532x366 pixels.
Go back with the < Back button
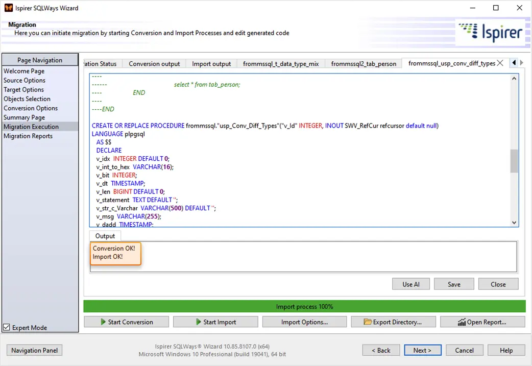[x=381, y=350]
